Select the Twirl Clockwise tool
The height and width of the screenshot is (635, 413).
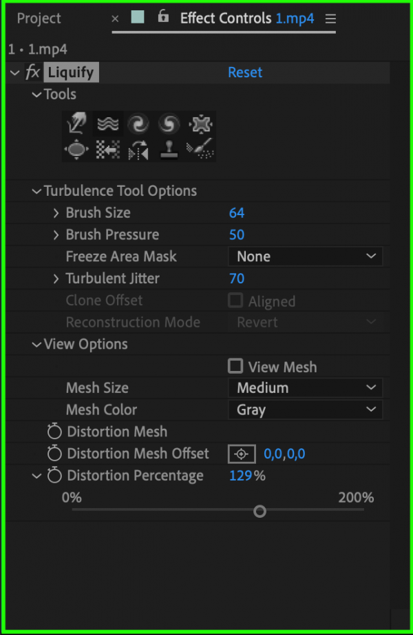[x=138, y=123]
